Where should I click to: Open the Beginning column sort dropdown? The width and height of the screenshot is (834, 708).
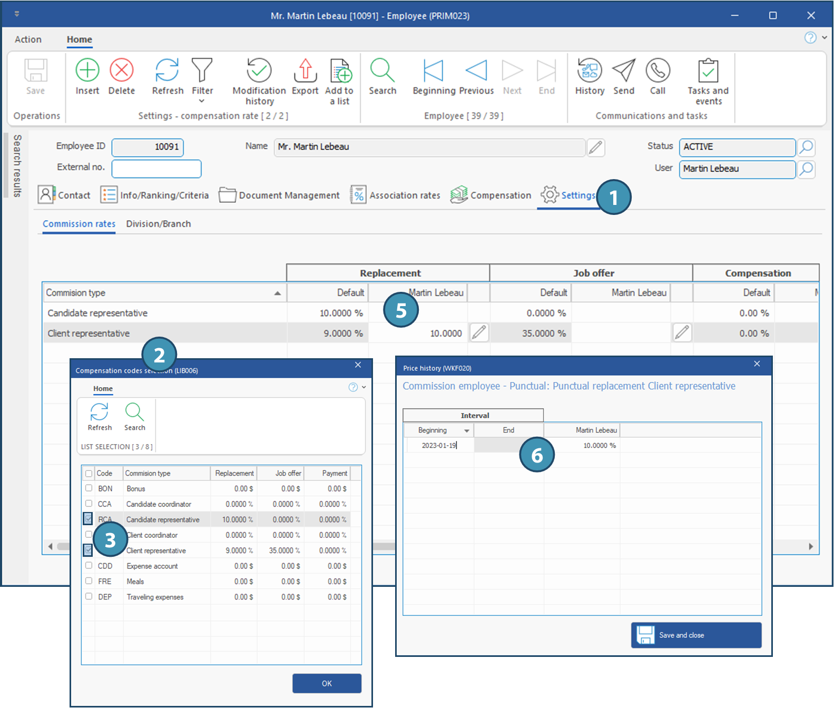click(x=466, y=431)
